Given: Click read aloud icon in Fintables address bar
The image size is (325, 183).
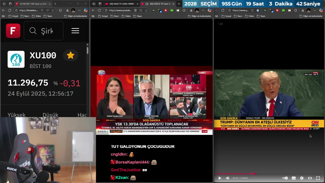Looking at the screenshot, I should pos(47,10).
